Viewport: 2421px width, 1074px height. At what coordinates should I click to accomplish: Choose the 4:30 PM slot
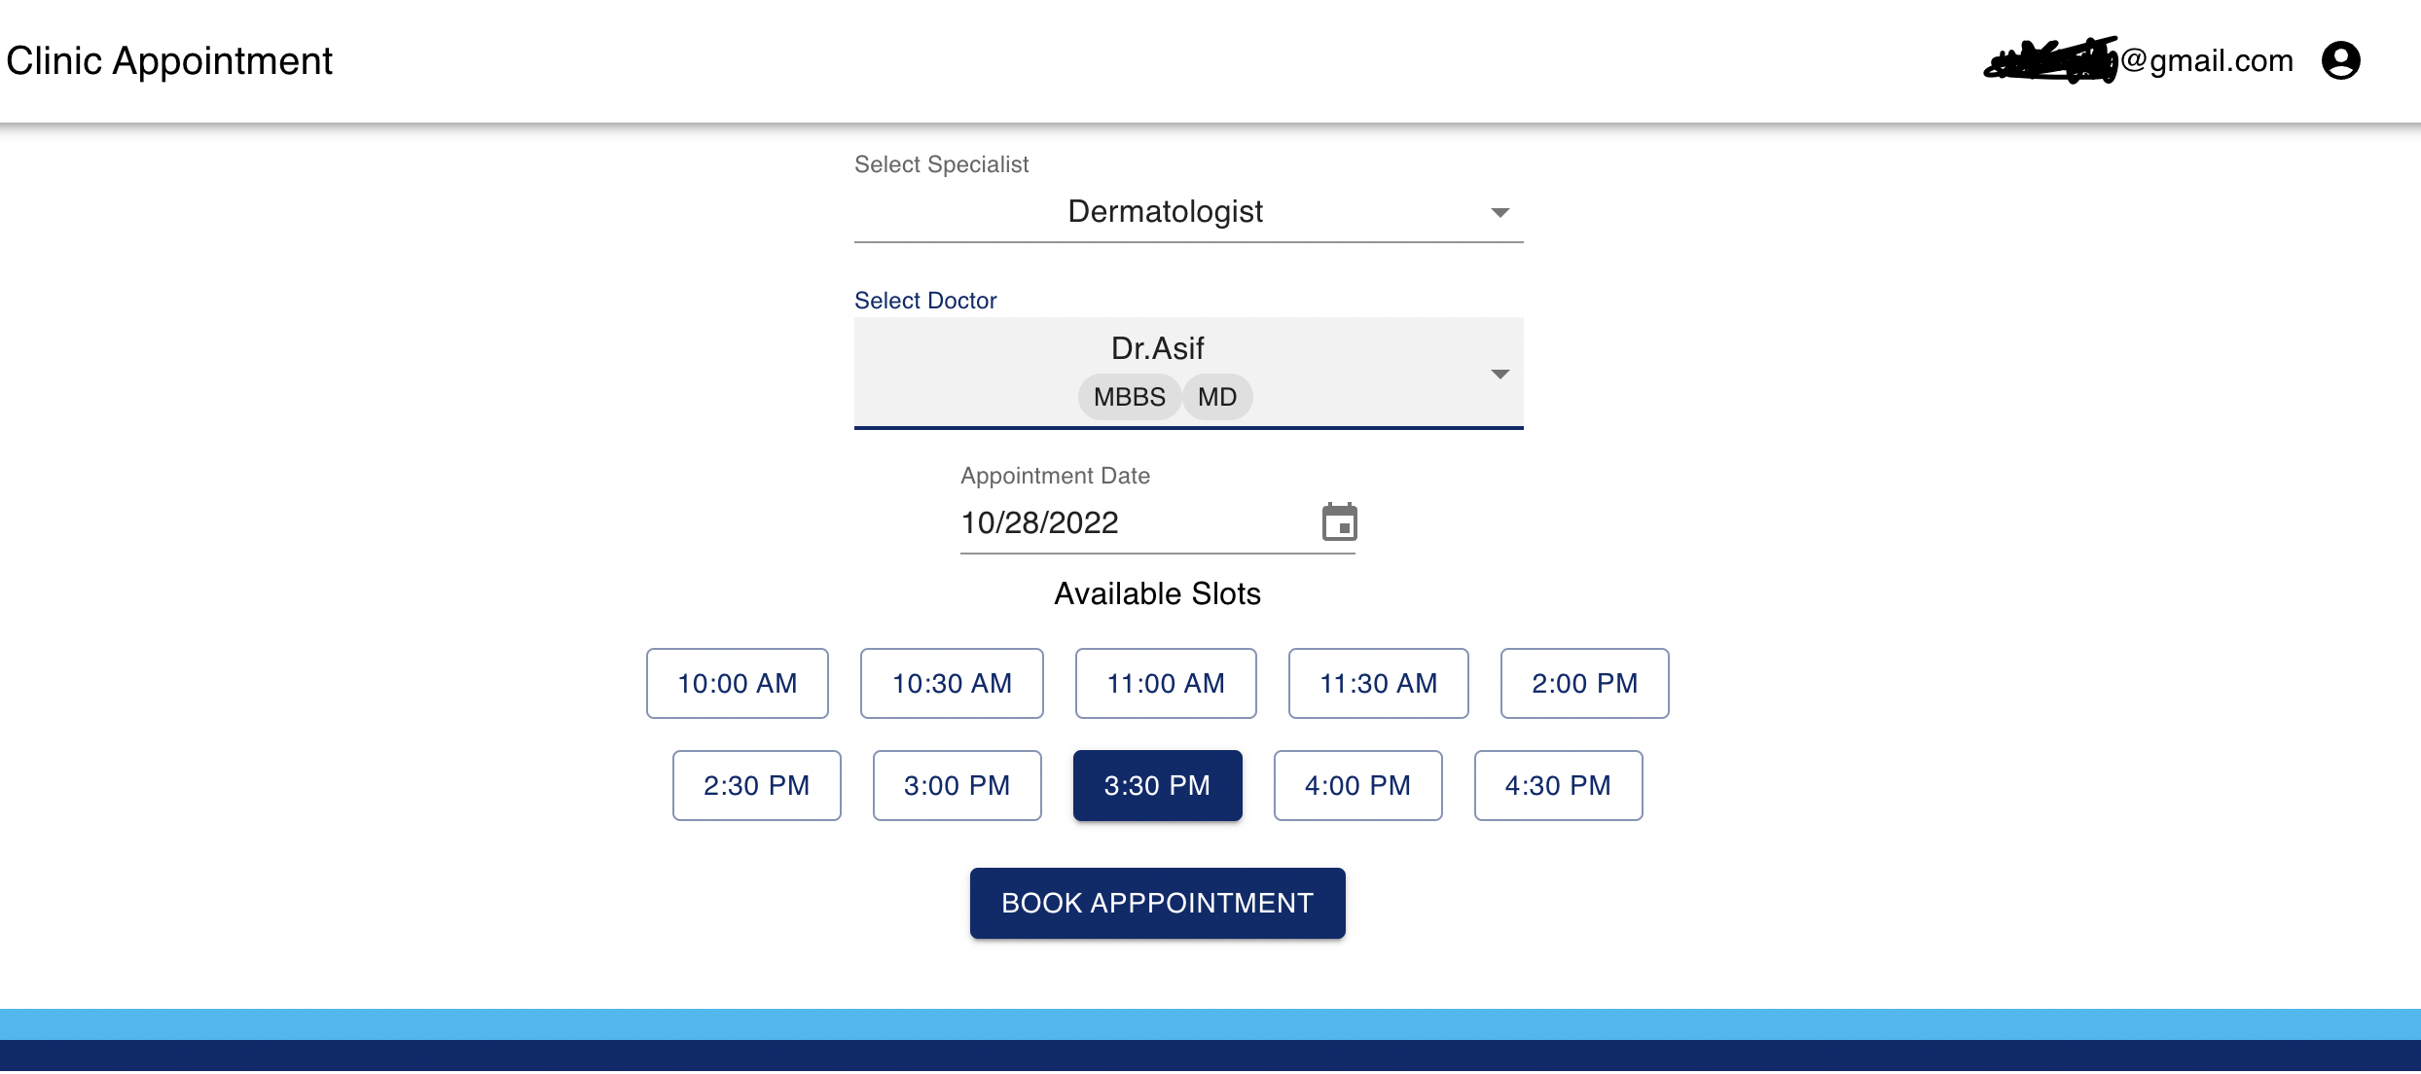[x=1558, y=786]
